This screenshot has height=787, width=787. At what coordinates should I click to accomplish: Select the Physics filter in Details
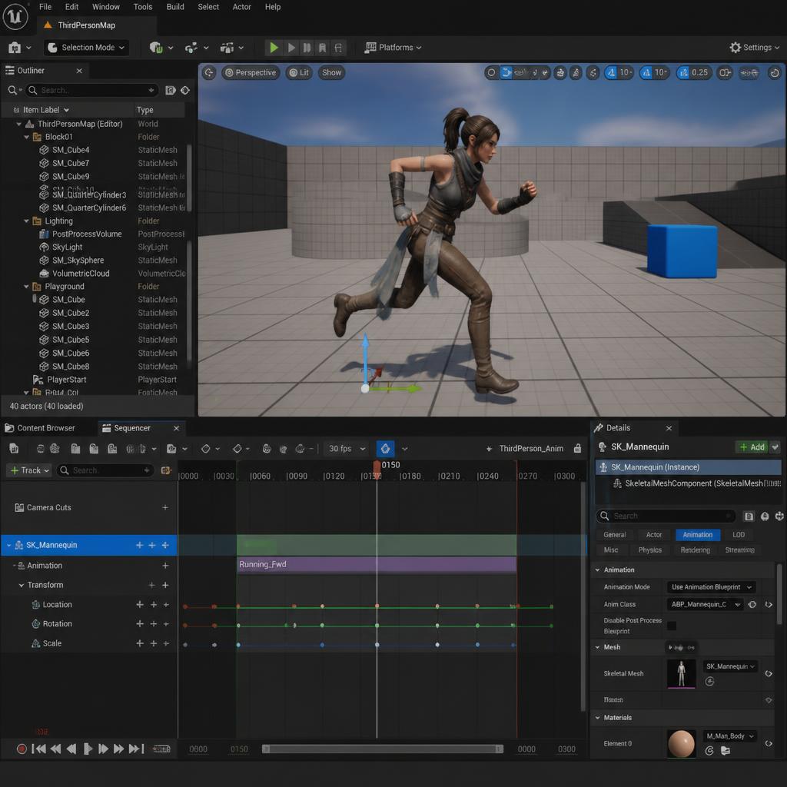tap(650, 550)
